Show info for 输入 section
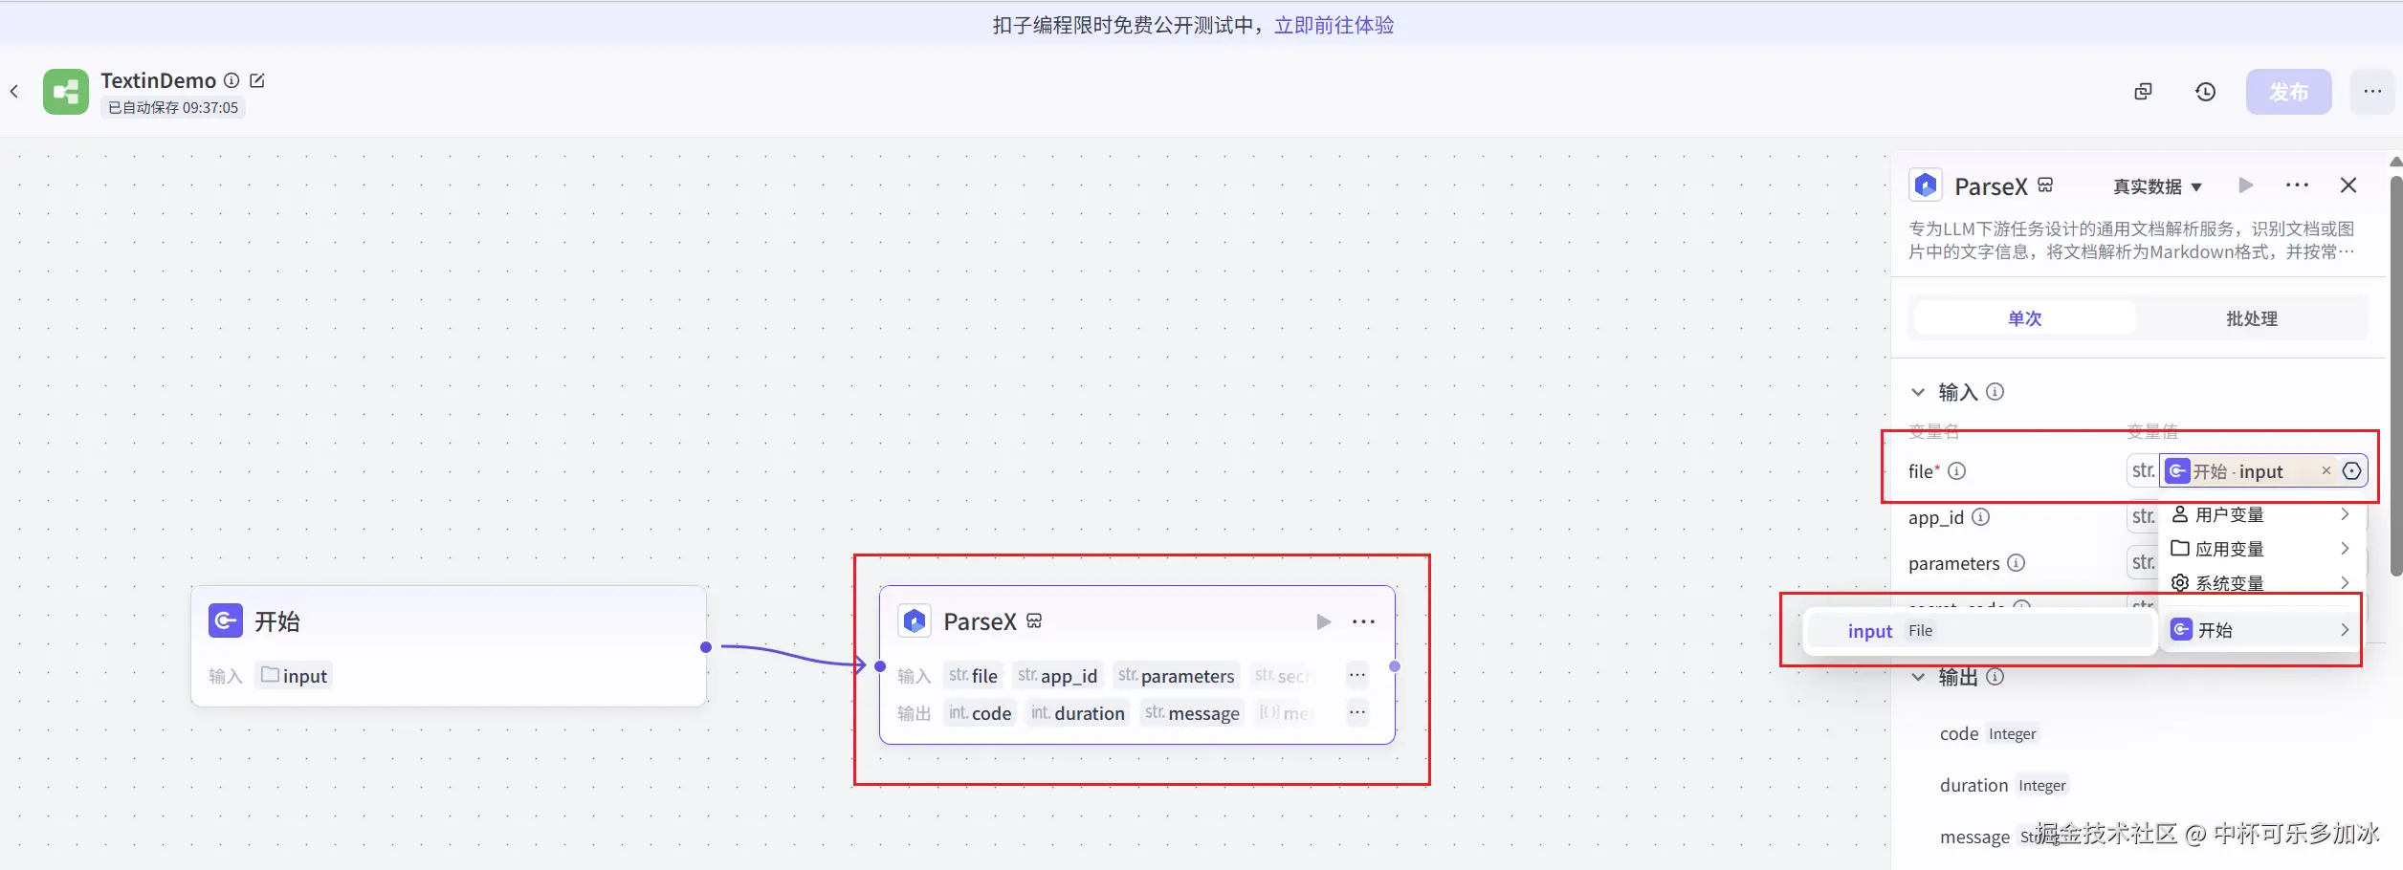Viewport: 2403px width, 870px height. click(1995, 391)
